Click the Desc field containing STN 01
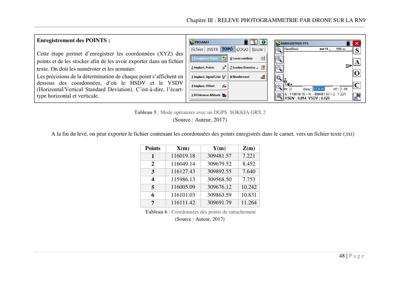Screen dimensions: 400x283 tap(319, 89)
